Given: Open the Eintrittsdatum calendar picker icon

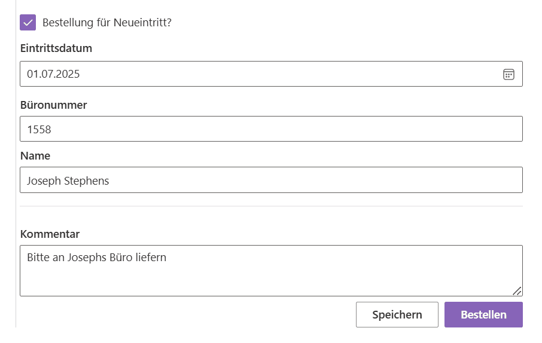Looking at the screenshot, I should [508, 74].
